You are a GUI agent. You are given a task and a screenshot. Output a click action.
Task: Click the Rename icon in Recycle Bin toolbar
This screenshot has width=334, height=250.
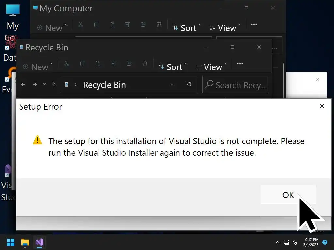pos(114,63)
